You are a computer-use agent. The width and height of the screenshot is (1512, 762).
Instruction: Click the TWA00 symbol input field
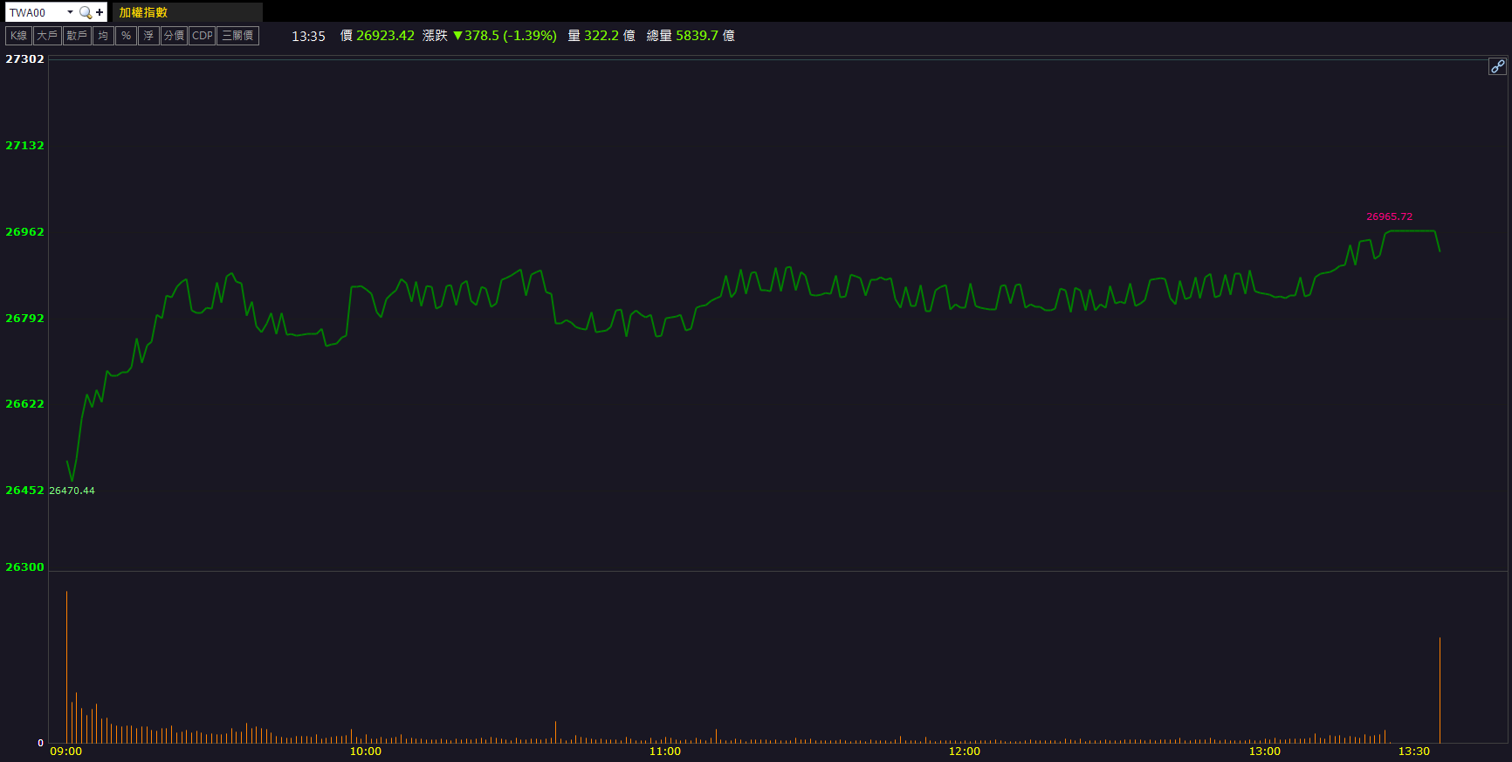tap(35, 12)
